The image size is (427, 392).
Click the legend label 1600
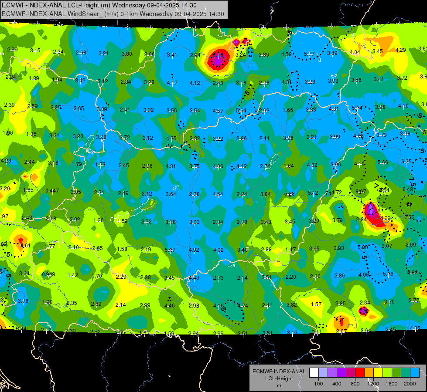coord(392,384)
